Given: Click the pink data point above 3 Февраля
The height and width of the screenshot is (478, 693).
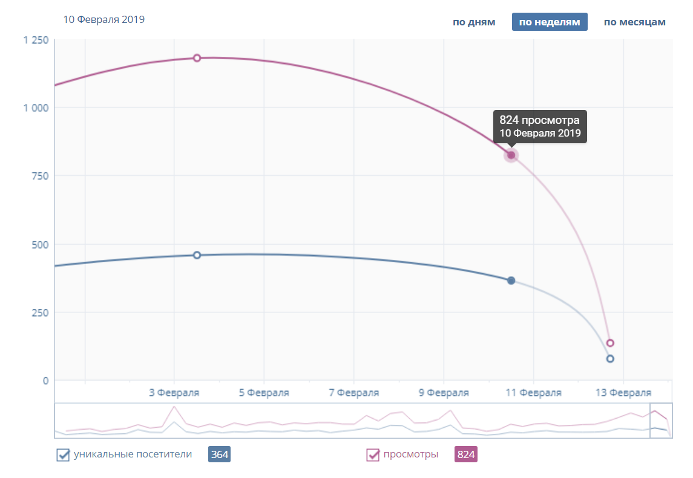Looking at the screenshot, I should tap(197, 58).
